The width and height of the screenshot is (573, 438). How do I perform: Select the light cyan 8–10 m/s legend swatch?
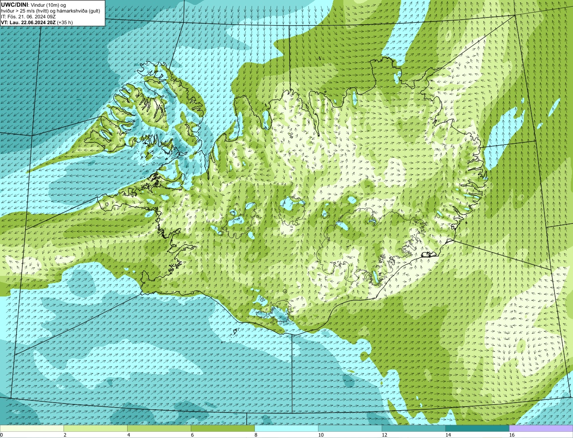click(x=286, y=429)
